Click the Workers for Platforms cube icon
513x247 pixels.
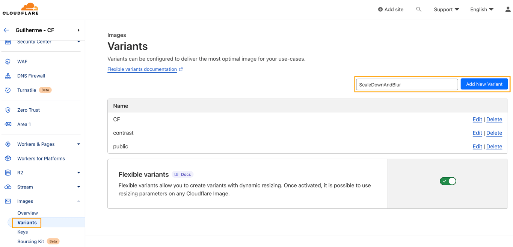[x=8, y=158]
